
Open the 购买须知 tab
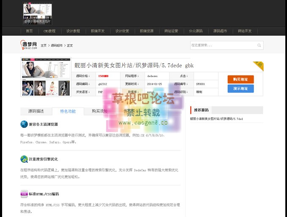click(99, 111)
